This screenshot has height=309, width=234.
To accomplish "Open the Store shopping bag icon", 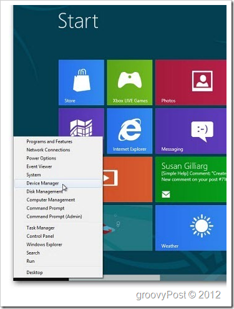I will (x=82, y=80).
